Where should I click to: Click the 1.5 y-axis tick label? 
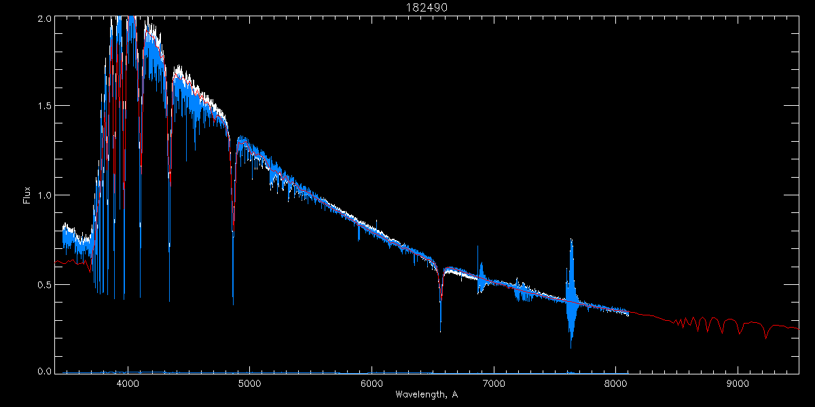43,106
